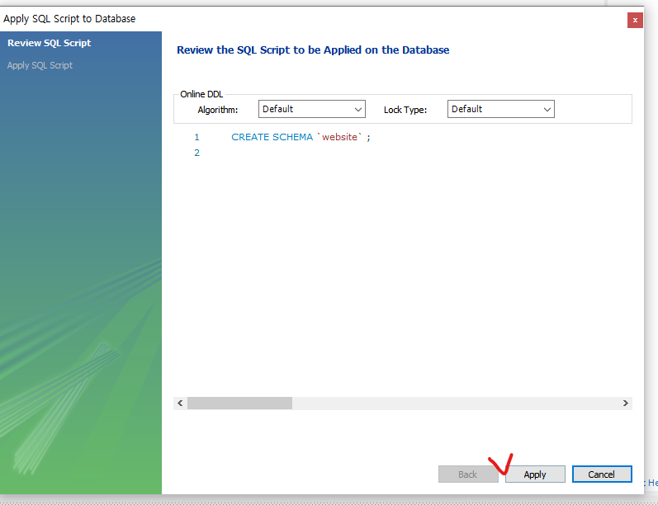Click the Review the SQL Script heading
658x505 pixels.
tap(313, 50)
